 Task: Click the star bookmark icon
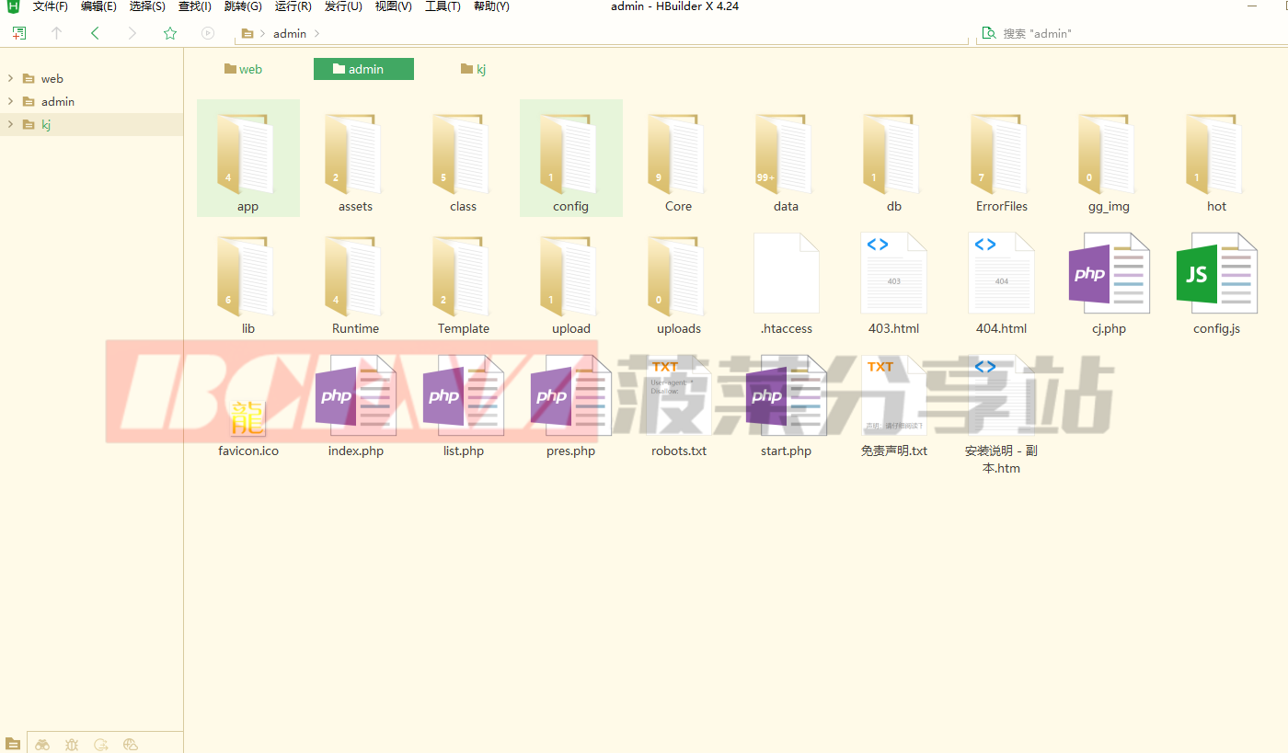point(170,33)
